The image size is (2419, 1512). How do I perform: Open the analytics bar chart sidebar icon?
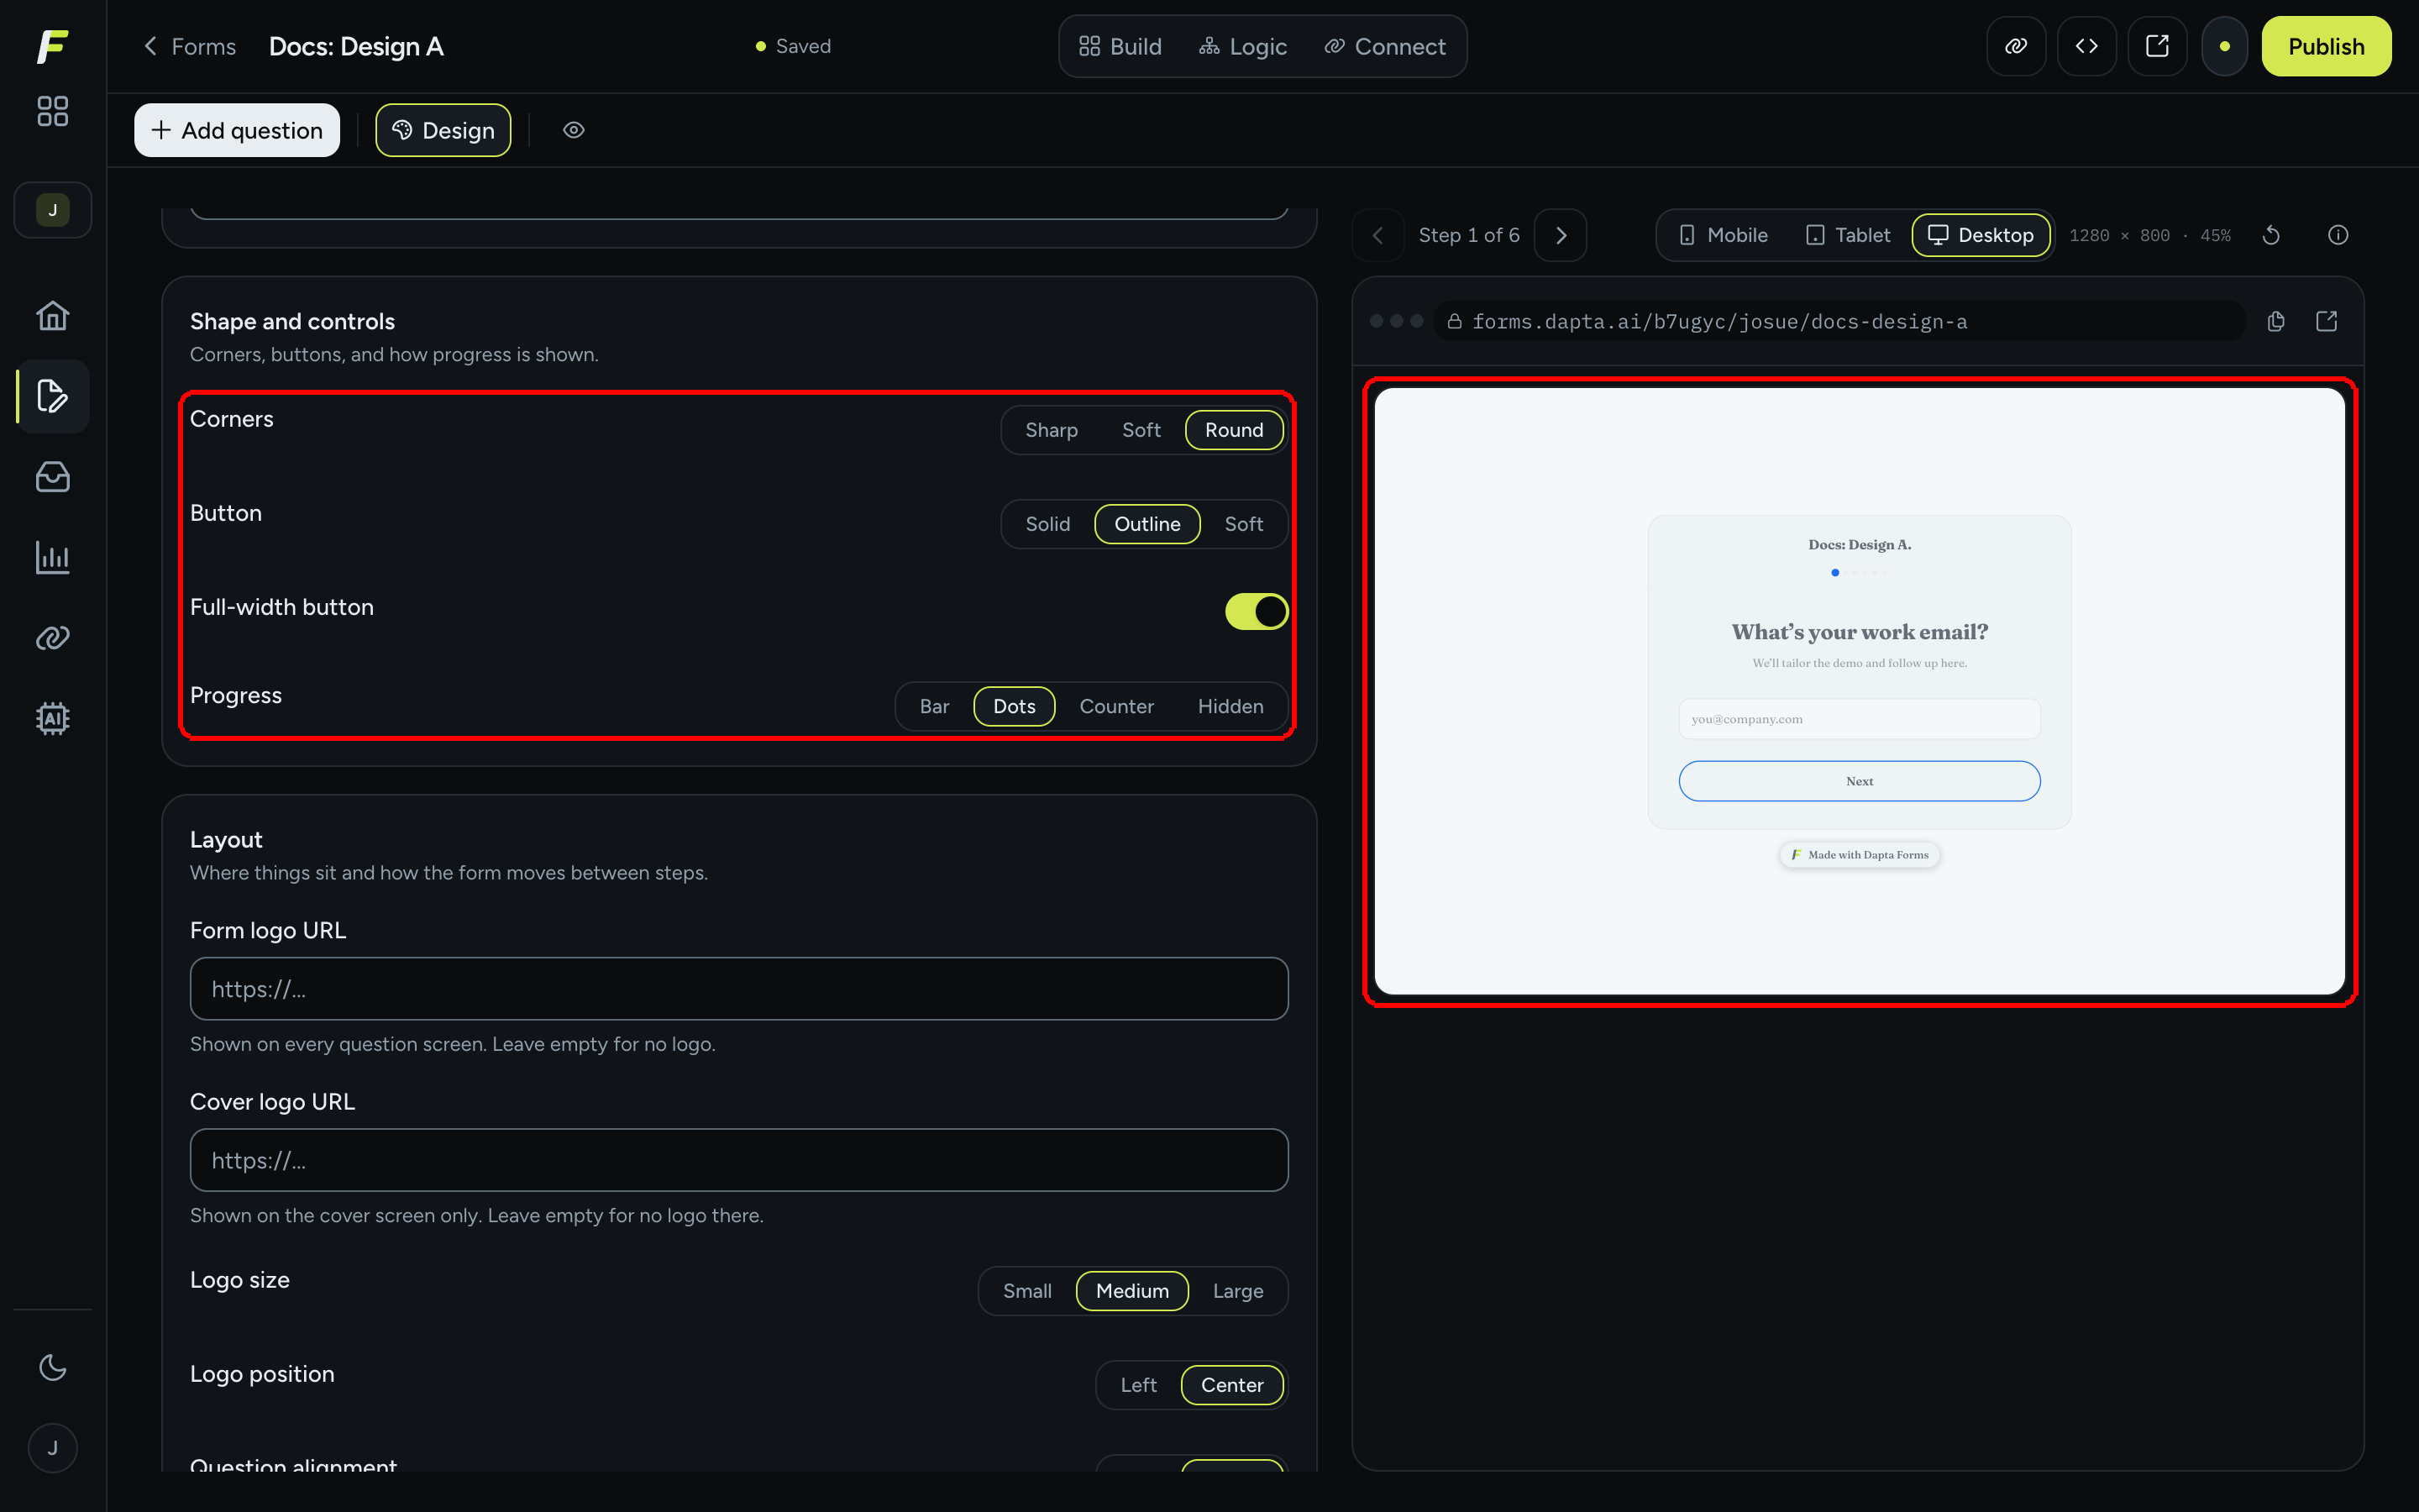coord(52,557)
